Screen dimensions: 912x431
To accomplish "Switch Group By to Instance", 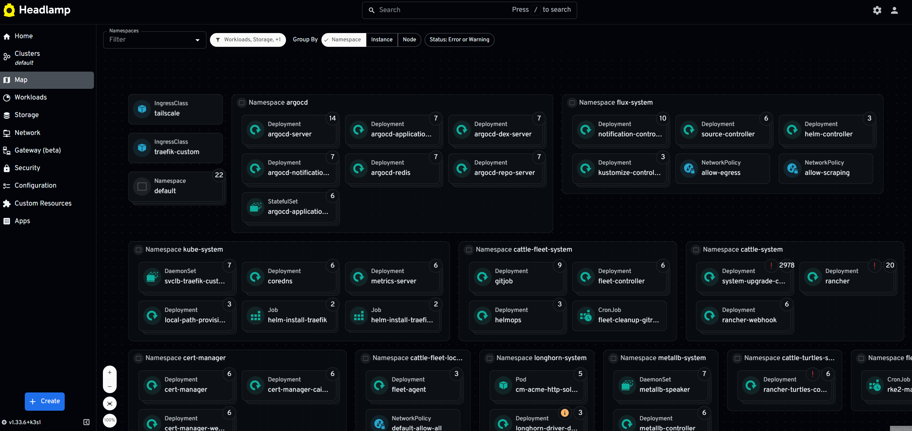I will [381, 40].
